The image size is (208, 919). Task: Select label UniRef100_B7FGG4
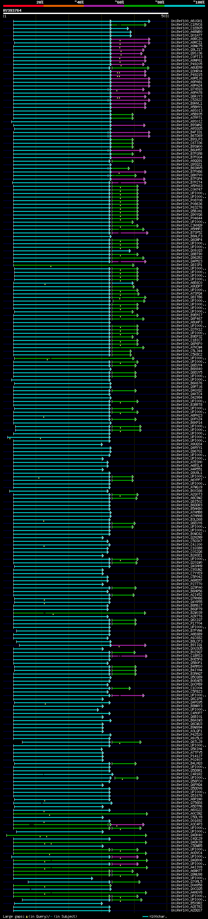[x=187, y=157]
